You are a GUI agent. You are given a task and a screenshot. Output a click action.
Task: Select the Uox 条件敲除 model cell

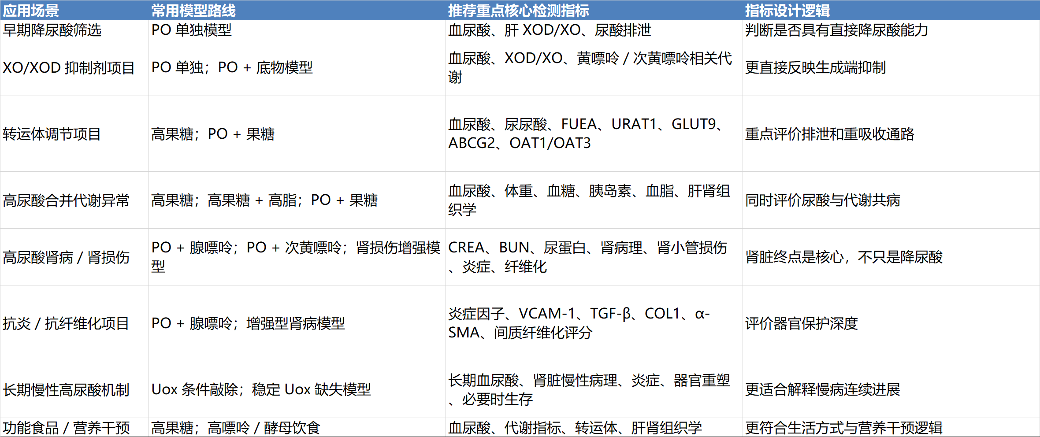(261, 389)
